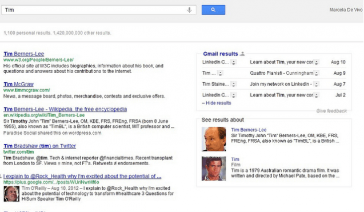This screenshot has height=212, width=364.
Task: Open the Tim Berners-Lee W3C result title
Action: pyautogui.click(x=23, y=54)
